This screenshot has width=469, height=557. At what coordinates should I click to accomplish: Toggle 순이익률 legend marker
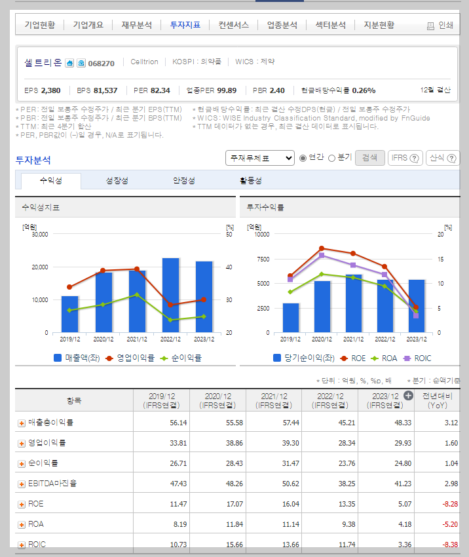point(164,358)
